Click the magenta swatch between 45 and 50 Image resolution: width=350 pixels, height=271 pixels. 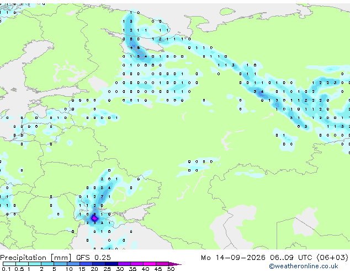(x=162, y=264)
